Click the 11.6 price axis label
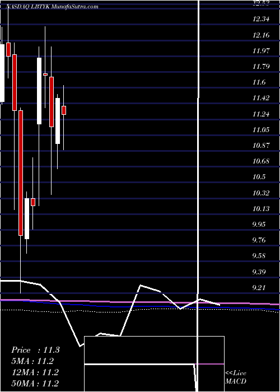280x392 pixels. [259, 82]
